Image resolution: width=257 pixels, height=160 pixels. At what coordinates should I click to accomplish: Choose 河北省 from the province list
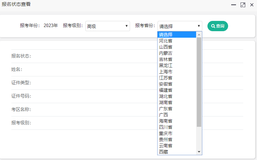tap(176, 41)
